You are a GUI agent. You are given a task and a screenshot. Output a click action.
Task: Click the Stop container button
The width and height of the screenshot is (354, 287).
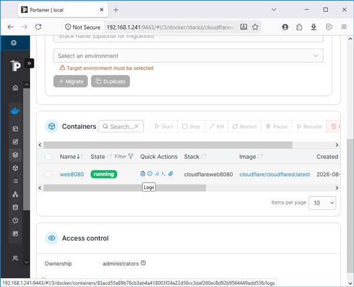tap(191, 126)
